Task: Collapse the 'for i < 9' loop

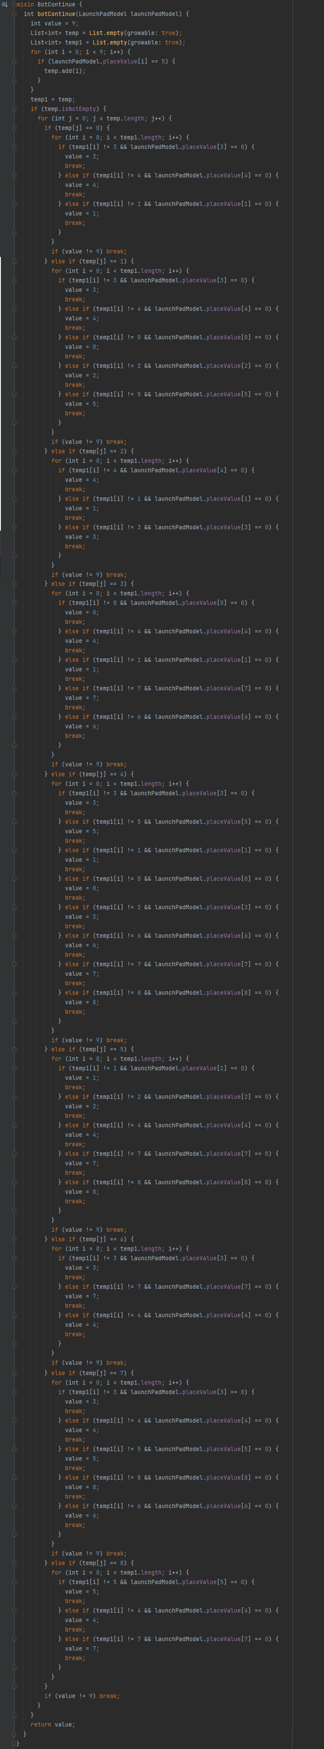Action: click(x=14, y=52)
